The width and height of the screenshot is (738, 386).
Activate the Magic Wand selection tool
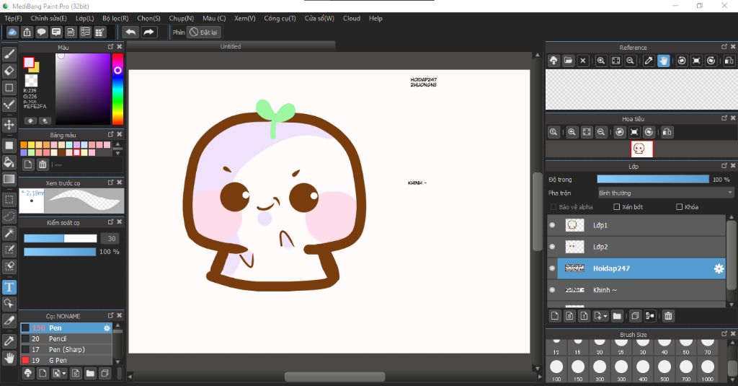tap(9, 233)
